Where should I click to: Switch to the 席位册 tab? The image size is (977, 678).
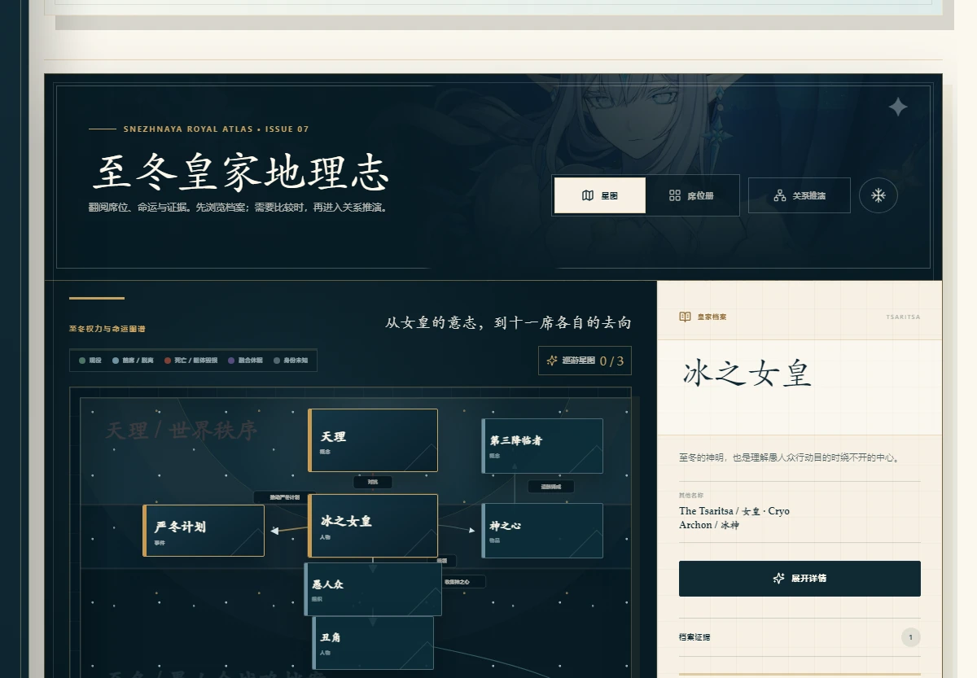(x=691, y=195)
